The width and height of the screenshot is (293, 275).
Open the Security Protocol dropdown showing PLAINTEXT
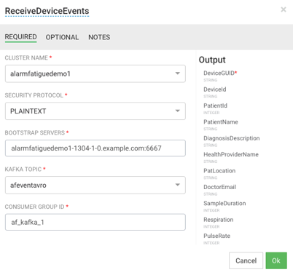click(x=95, y=111)
